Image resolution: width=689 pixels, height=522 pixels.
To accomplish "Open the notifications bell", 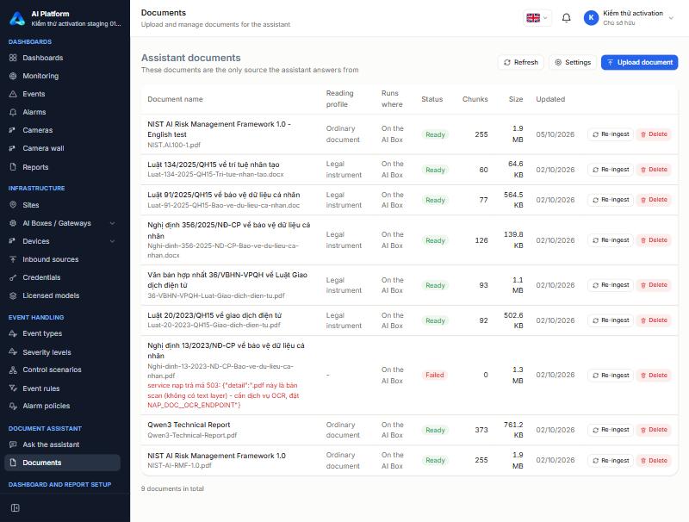I will [567, 17].
